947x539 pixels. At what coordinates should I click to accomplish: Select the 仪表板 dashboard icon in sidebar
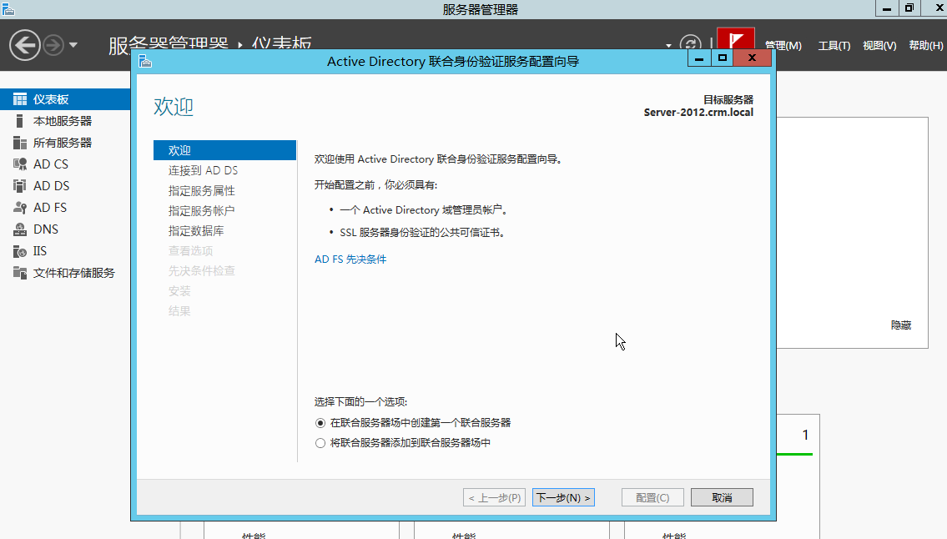(20, 99)
